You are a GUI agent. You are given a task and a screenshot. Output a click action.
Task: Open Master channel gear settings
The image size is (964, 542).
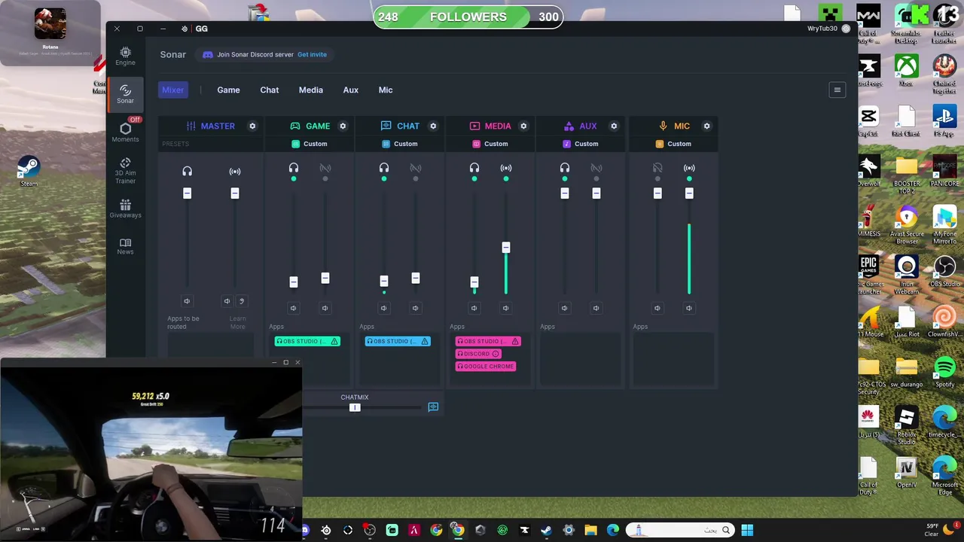(252, 126)
